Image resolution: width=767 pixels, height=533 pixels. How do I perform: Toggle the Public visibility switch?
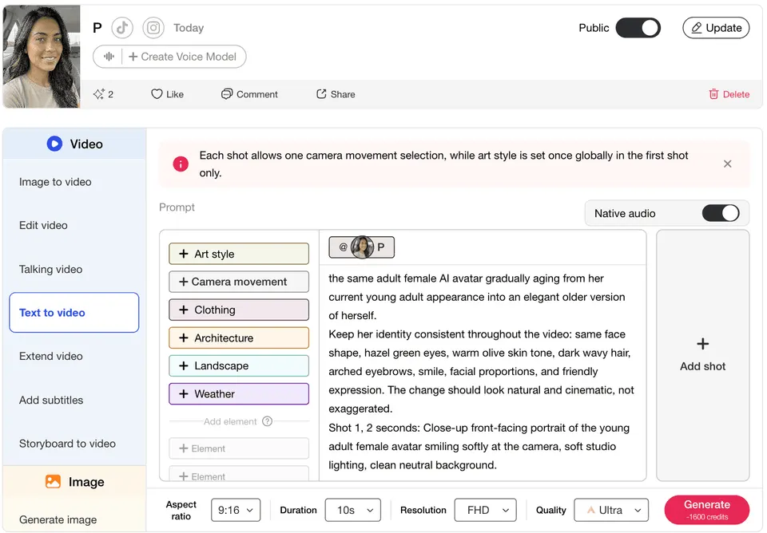point(638,28)
